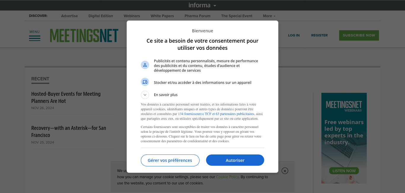
Task: Open the Webinars link in Discover bar
Action: coord(132,16)
